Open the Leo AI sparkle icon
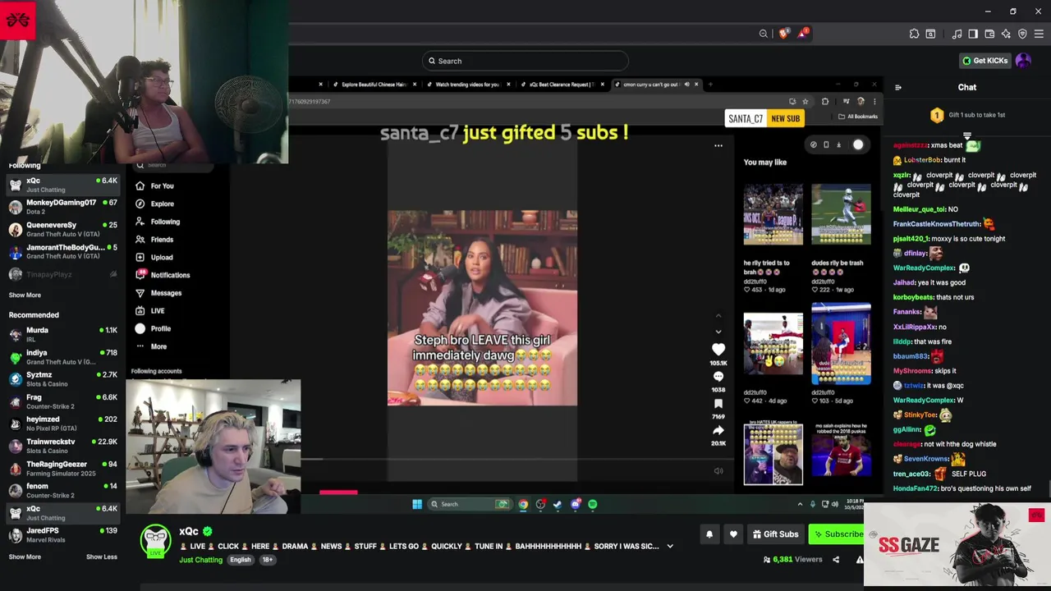Viewport: 1051px width, 591px height. [x=1006, y=34]
